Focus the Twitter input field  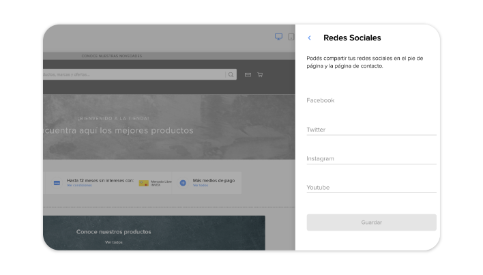pos(371,130)
